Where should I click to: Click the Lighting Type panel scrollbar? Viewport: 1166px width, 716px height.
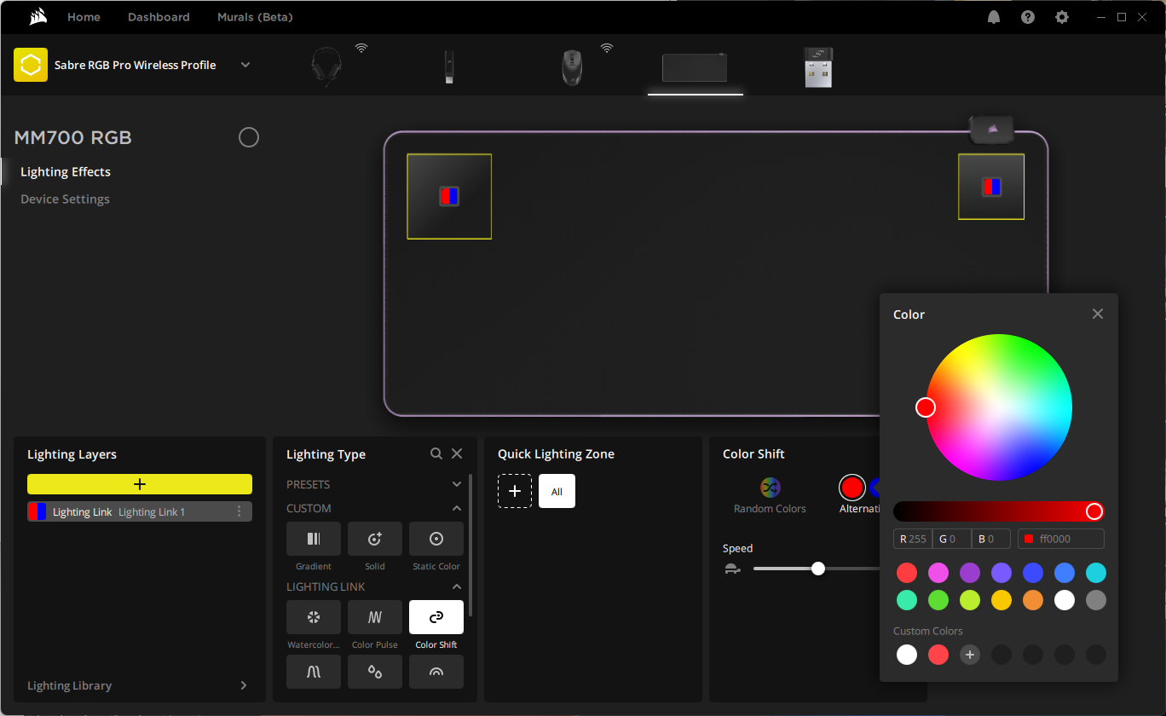[x=470, y=546]
